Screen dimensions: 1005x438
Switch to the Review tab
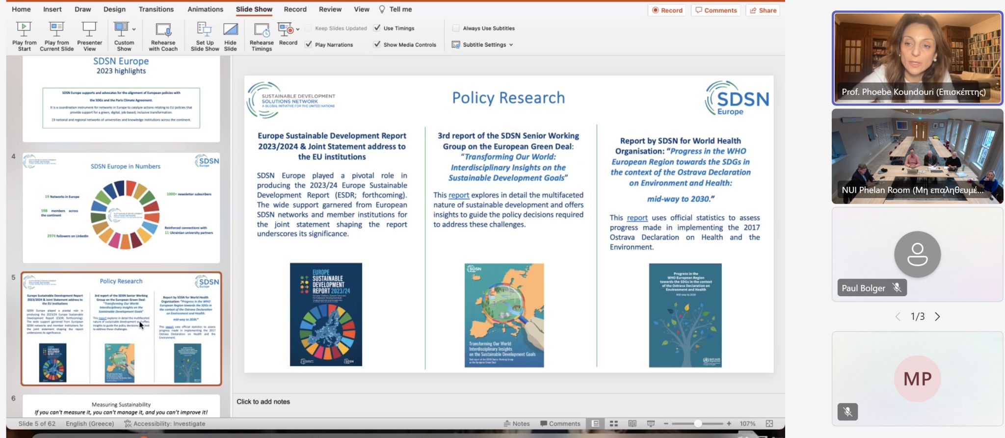point(330,9)
